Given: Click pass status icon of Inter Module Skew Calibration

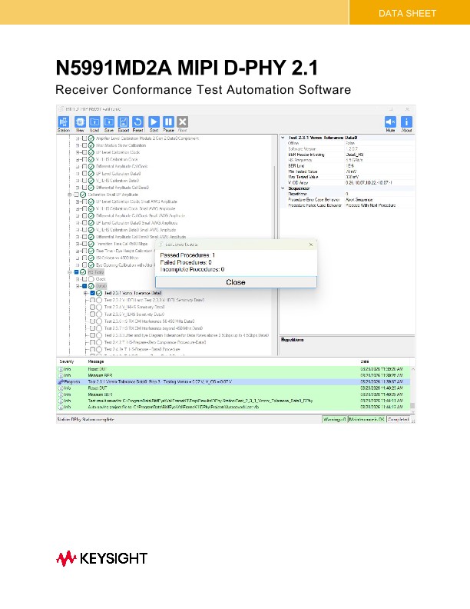Looking at the screenshot, I should coord(91,145).
